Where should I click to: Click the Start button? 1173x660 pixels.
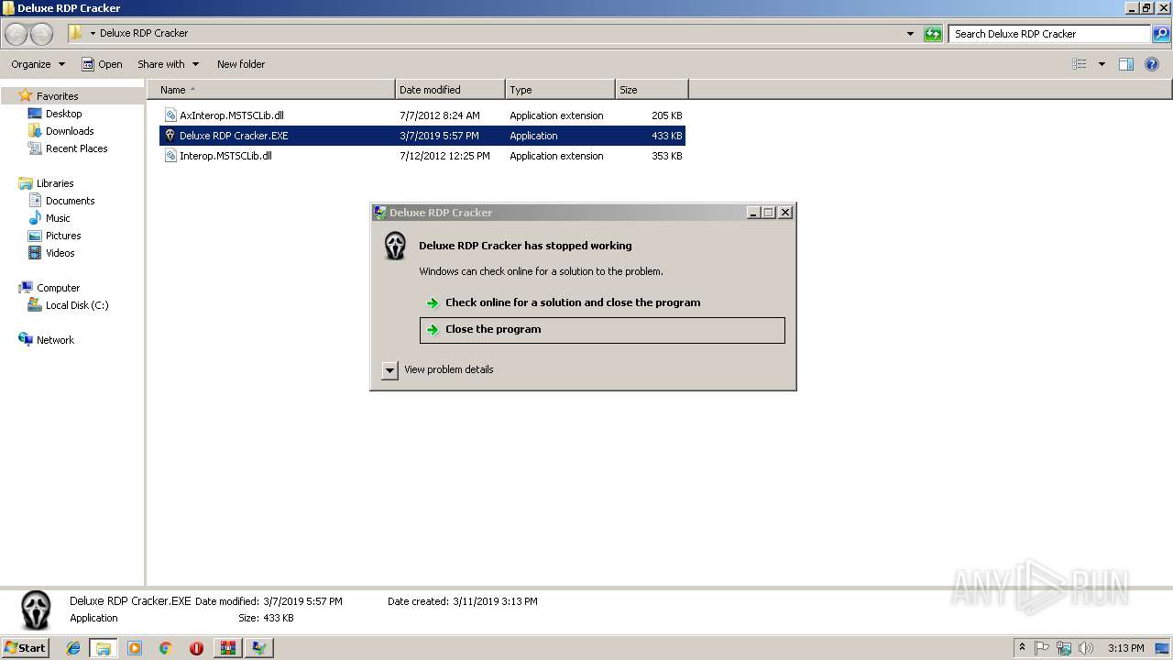click(26, 648)
